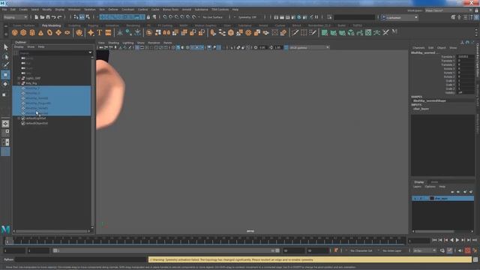Go to start of playback range
This screenshot has height=270, width=480.
(434, 240)
